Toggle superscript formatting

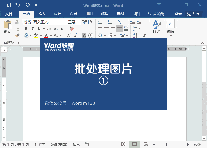pyautogui.click(x=62, y=29)
